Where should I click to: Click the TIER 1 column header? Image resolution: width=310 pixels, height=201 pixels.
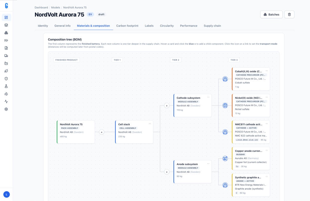click(x=117, y=60)
